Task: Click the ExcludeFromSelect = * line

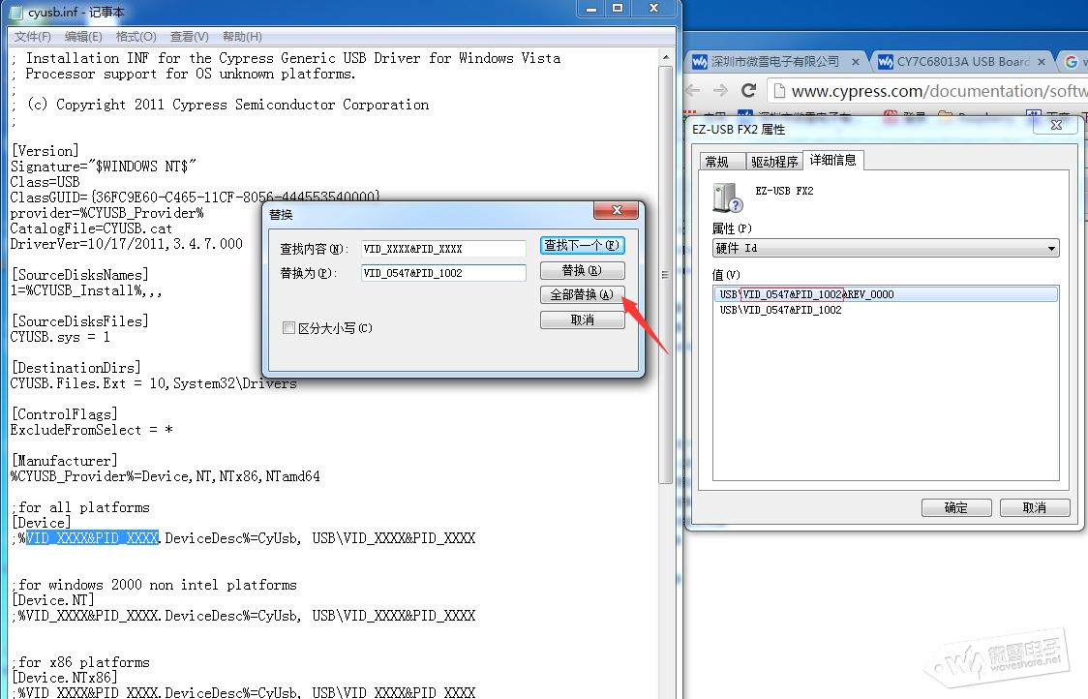Action: click(92, 430)
